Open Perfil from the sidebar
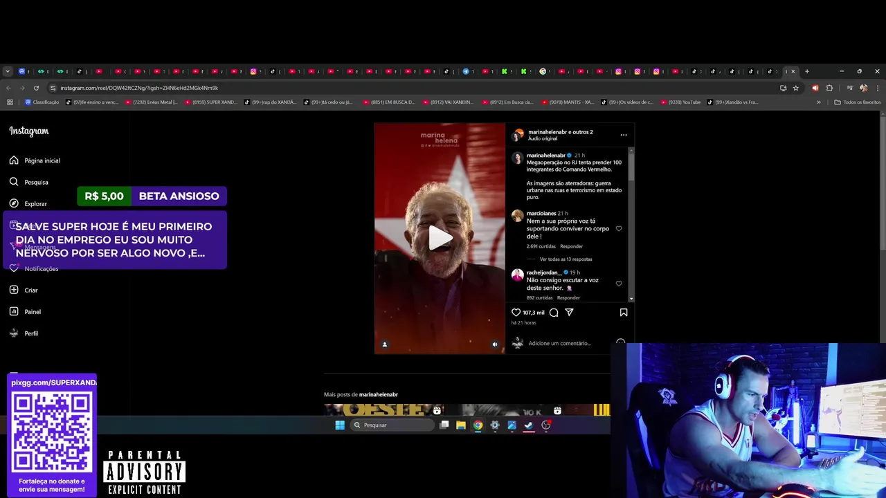 pyautogui.click(x=24, y=333)
